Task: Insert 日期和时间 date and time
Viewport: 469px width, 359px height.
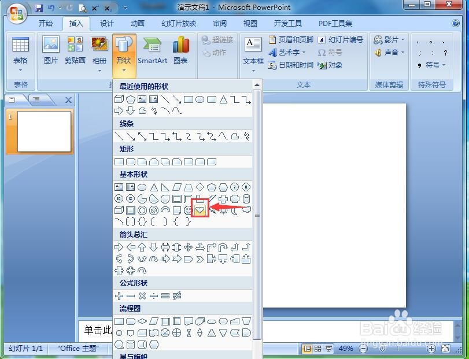Action: click(291, 65)
